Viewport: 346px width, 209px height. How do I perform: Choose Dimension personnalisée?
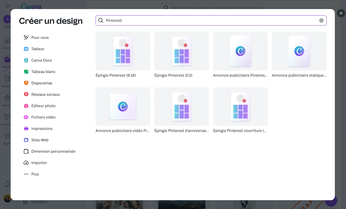click(53, 151)
